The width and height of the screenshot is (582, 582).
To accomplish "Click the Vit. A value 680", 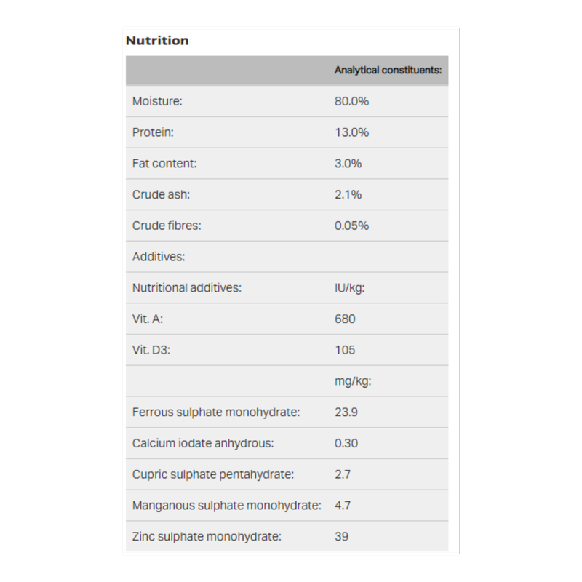I will click(345, 319).
